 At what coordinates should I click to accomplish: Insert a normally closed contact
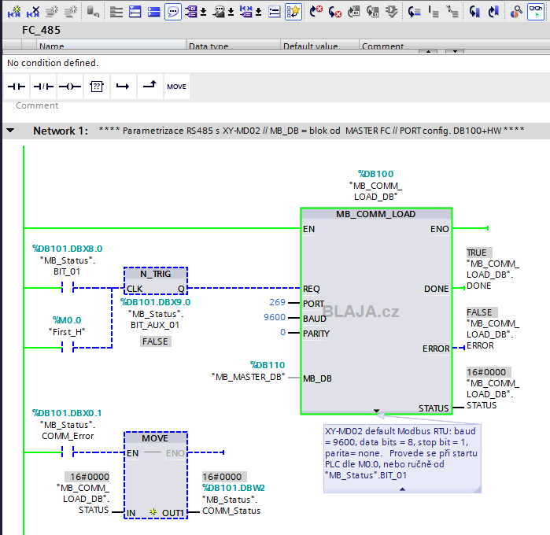coord(43,87)
